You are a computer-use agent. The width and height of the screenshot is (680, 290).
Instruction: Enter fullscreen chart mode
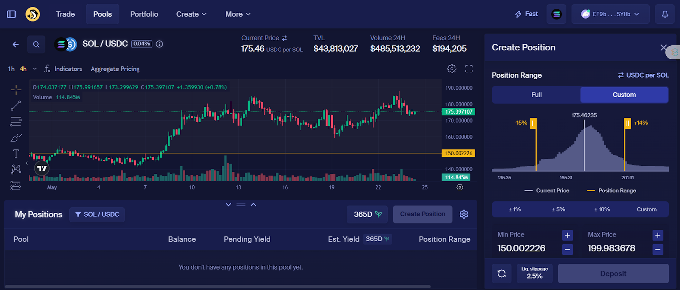[469, 69]
